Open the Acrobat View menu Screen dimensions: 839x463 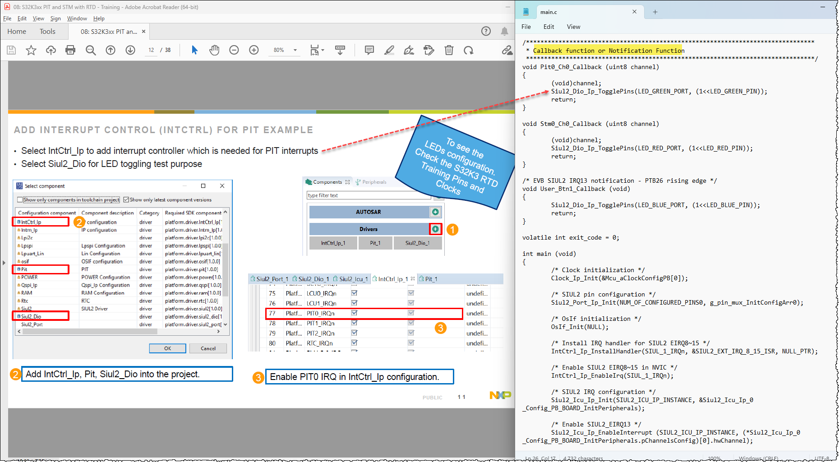click(x=38, y=19)
